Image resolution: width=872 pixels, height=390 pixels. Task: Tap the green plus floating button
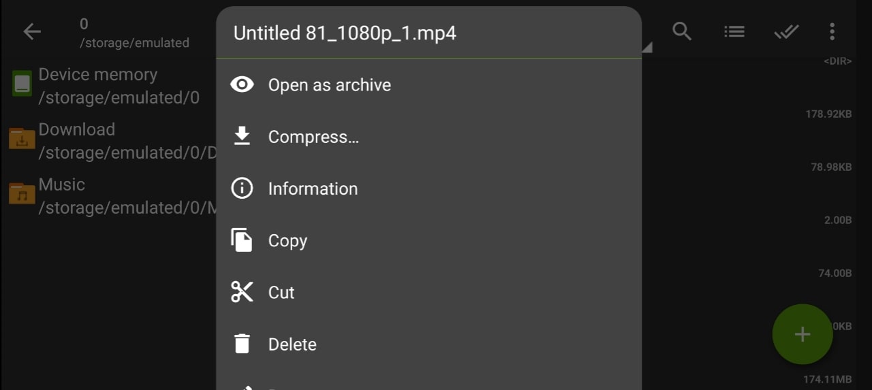803,334
